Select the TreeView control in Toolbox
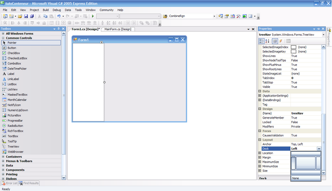 [x=13, y=146]
